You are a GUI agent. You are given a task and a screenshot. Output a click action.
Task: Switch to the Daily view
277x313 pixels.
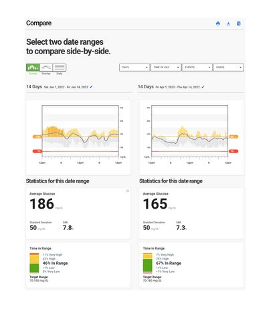tap(60, 68)
